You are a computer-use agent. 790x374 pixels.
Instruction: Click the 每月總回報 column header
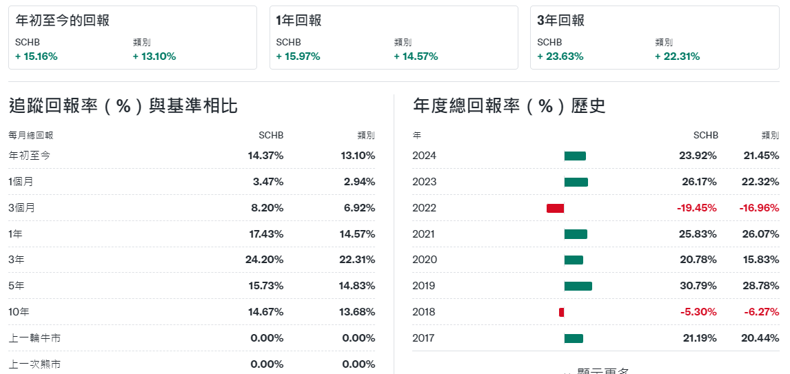click(31, 136)
